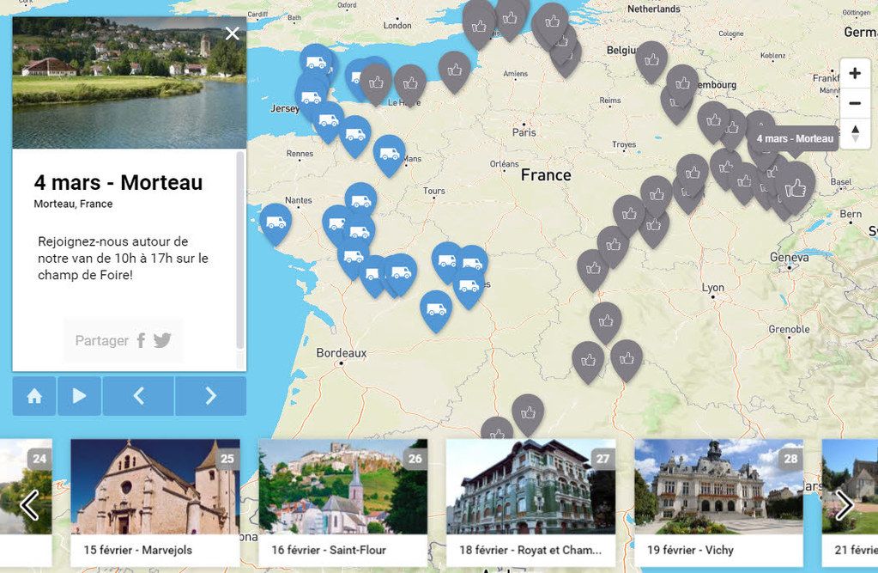This screenshot has width=878, height=573.
Task: Click the blue van pin near Nantes coast
Action: (276, 223)
